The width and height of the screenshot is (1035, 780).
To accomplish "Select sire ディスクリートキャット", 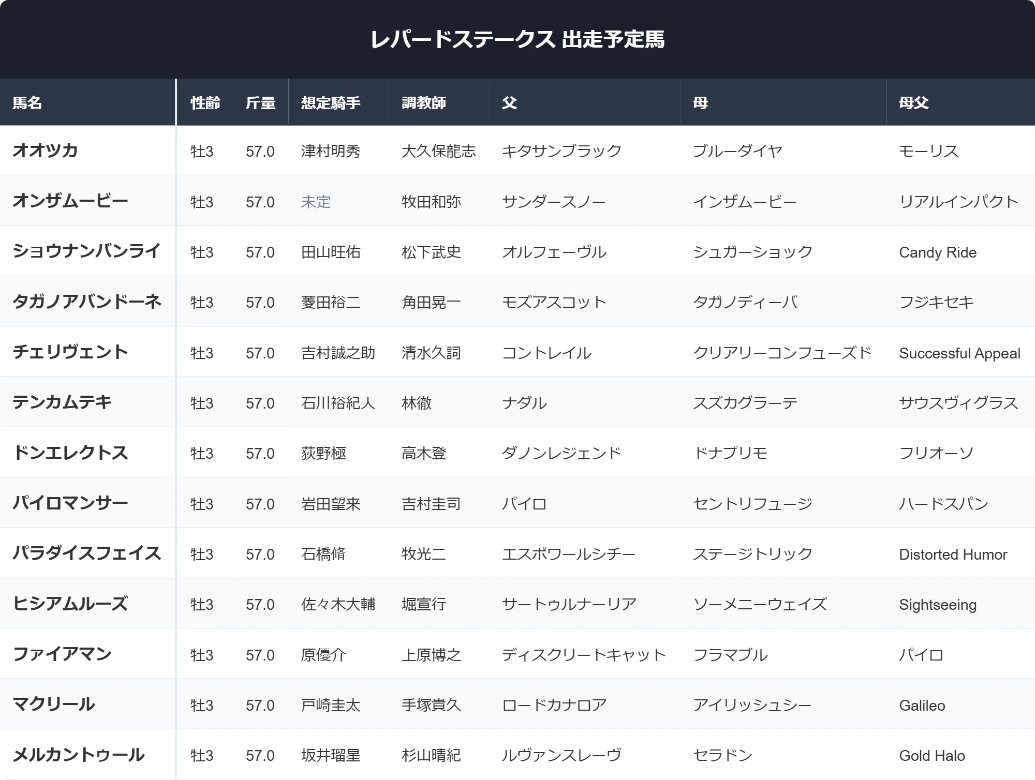I will 584,655.
